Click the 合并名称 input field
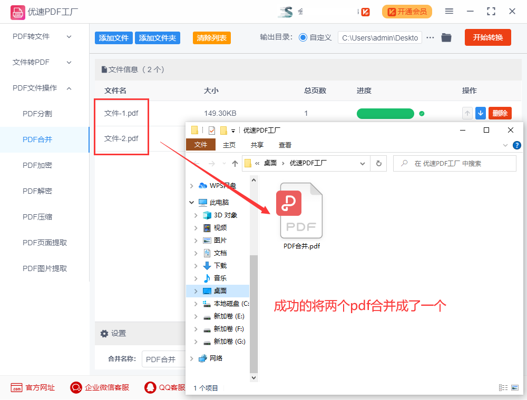The width and height of the screenshot is (527, 400). pos(164,359)
